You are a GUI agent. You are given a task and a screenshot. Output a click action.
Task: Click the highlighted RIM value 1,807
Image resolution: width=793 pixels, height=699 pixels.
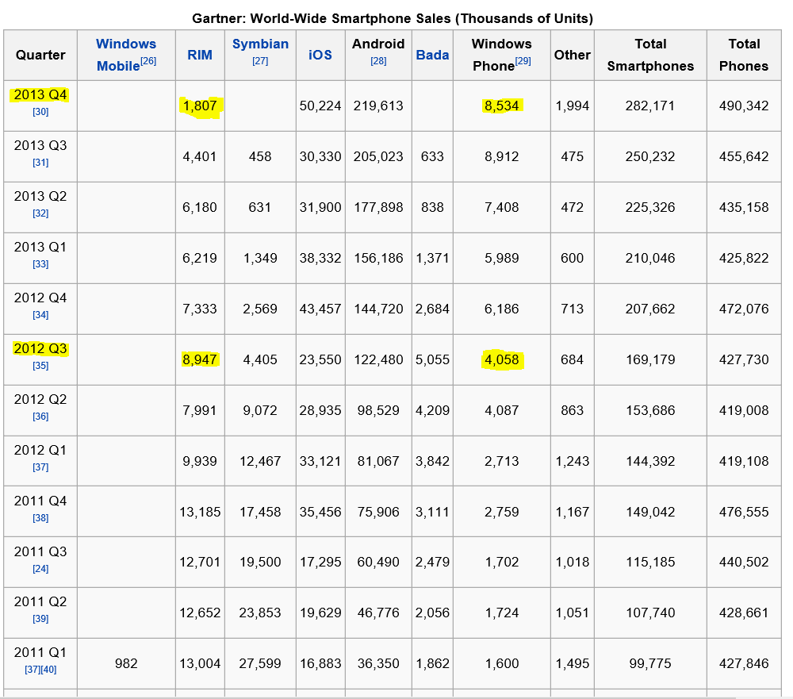200,106
